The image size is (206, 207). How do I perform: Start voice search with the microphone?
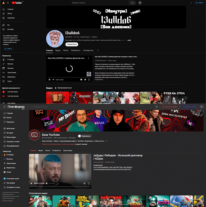point(140,3)
